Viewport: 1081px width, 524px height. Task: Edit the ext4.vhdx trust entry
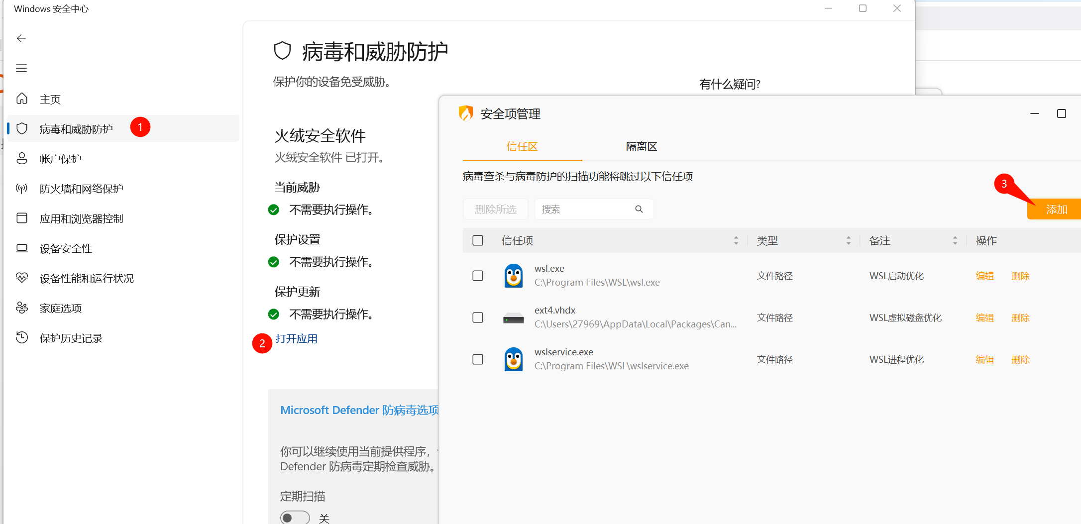pyautogui.click(x=985, y=317)
